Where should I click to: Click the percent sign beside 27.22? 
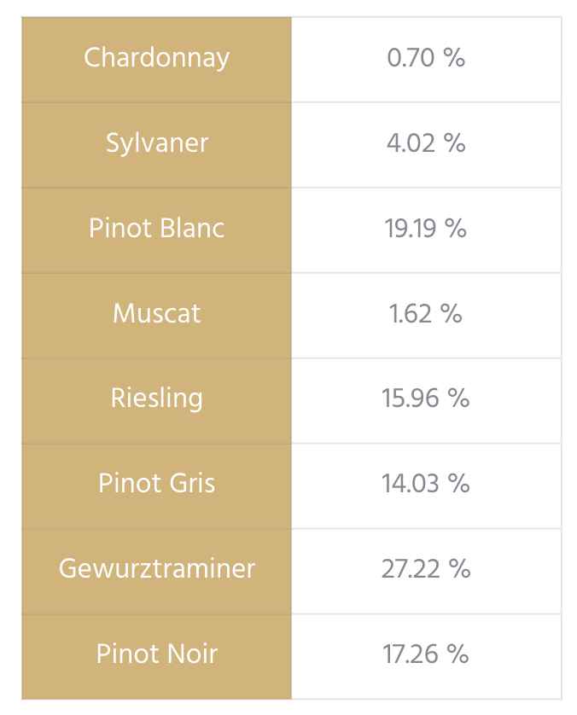tap(460, 569)
